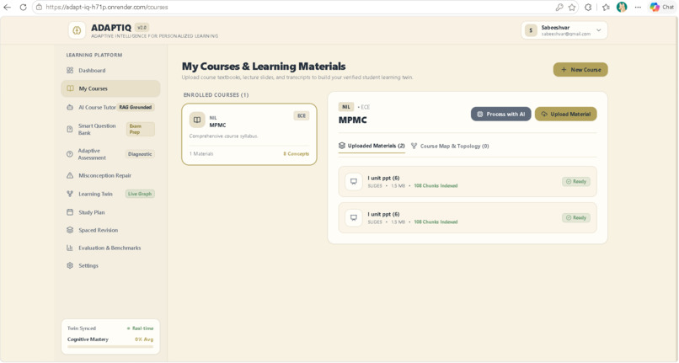Click the bookmark star in address bar
The image size is (679, 363).
click(x=572, y=7)
